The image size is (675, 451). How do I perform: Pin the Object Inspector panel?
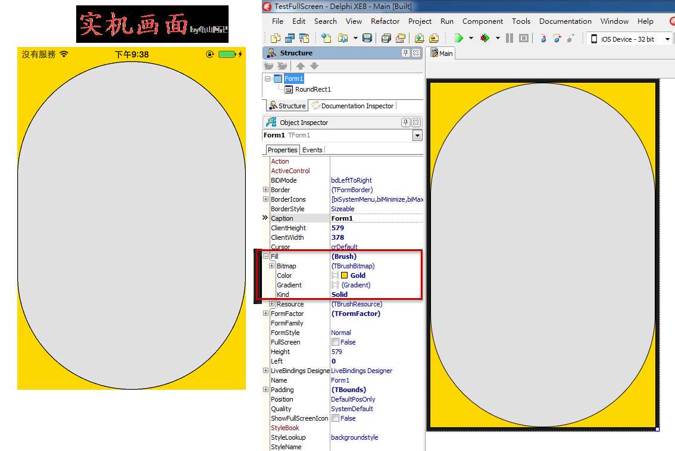[405, 122]
